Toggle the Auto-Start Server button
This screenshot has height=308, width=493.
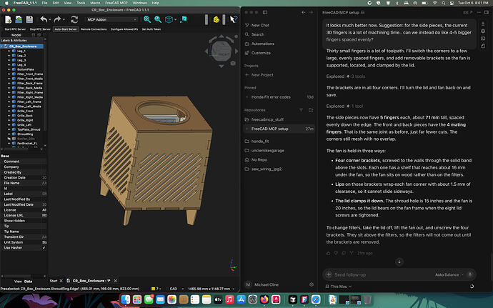[66, 29]
